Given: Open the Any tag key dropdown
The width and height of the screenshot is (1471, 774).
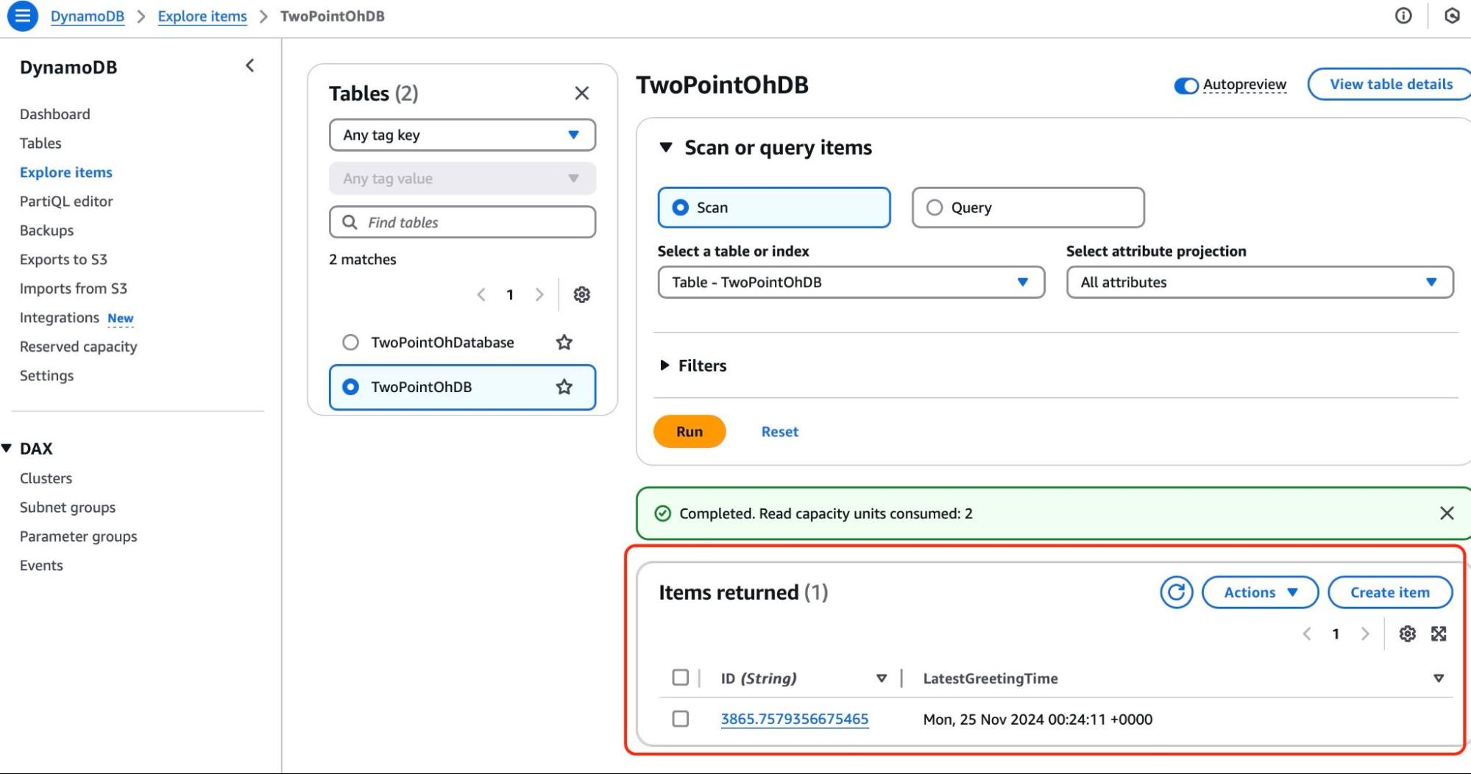Looking at the screenshot, I should tap(462, 135).
